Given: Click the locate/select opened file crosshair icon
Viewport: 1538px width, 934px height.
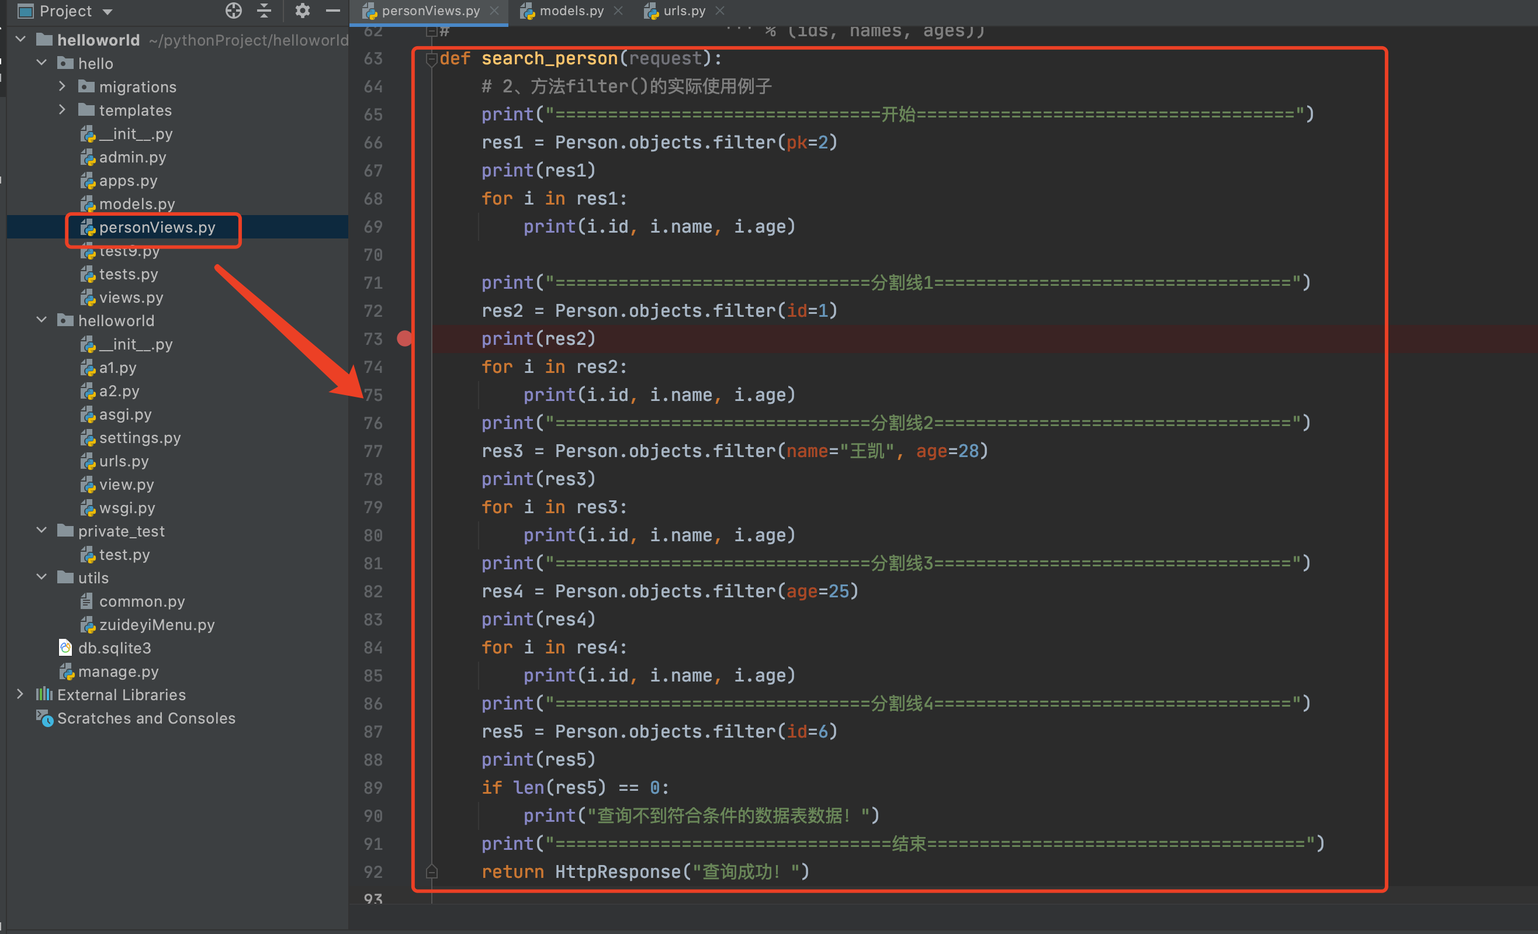Looking at the screenshot, I should tap(234, 11).
